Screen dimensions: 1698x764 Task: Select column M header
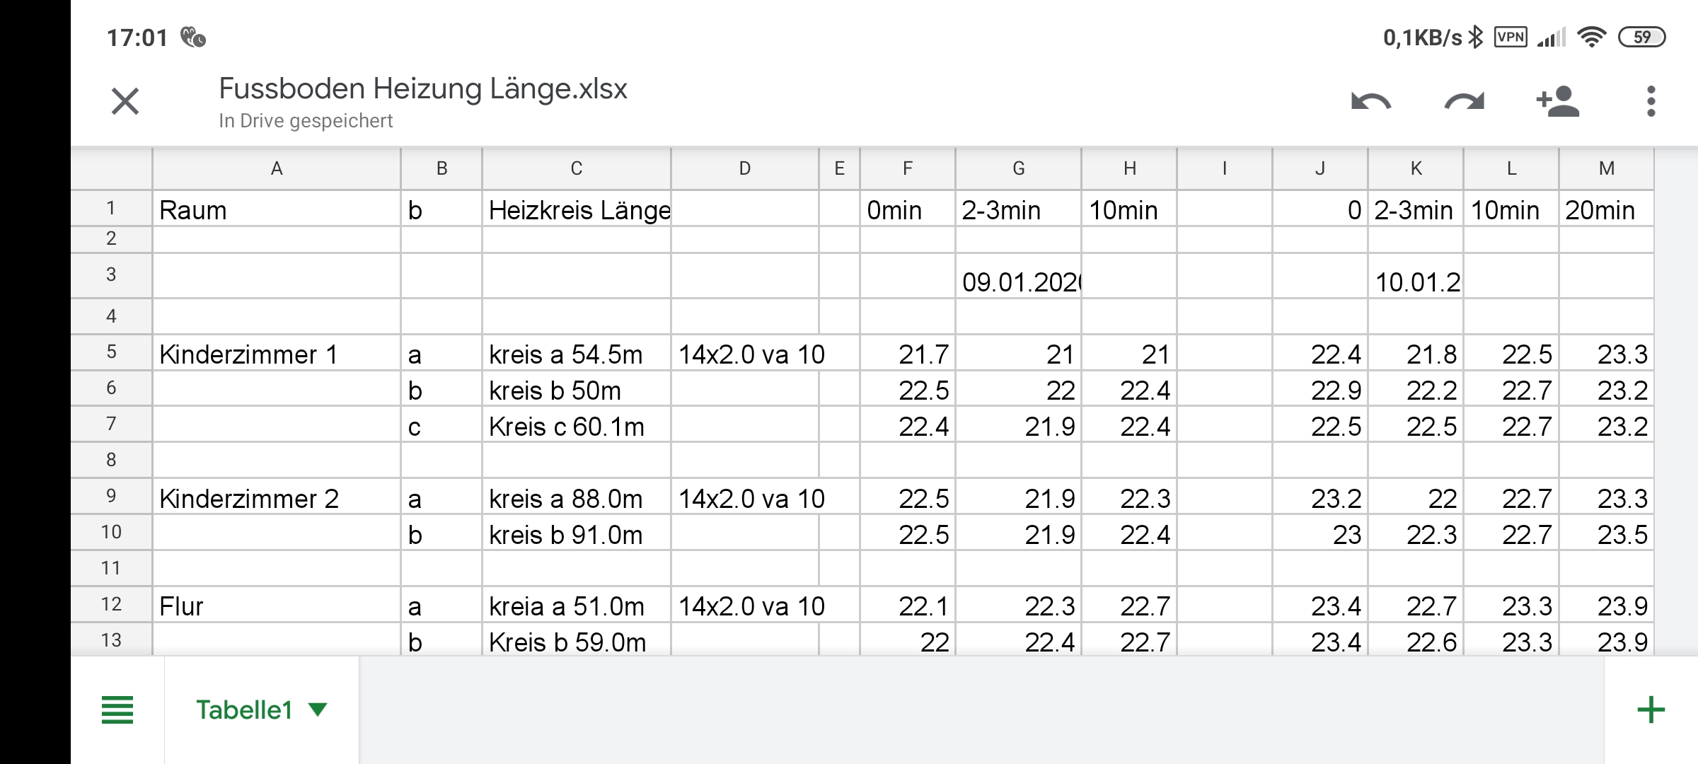pos(1606,168)
